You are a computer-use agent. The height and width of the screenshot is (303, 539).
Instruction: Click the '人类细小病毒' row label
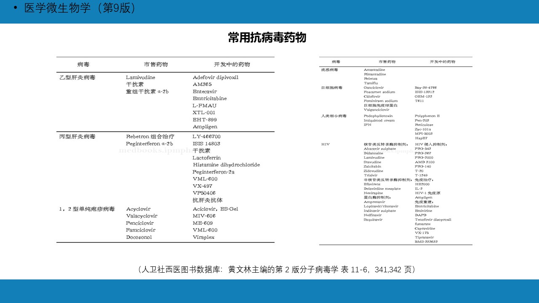(x=334, y=116)
